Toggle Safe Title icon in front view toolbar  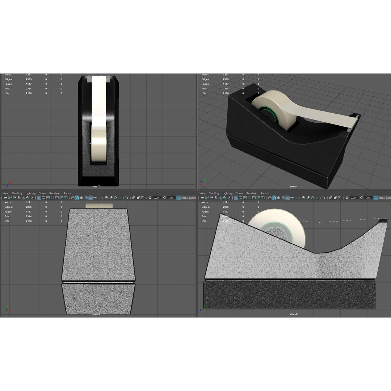coord(66,198)
